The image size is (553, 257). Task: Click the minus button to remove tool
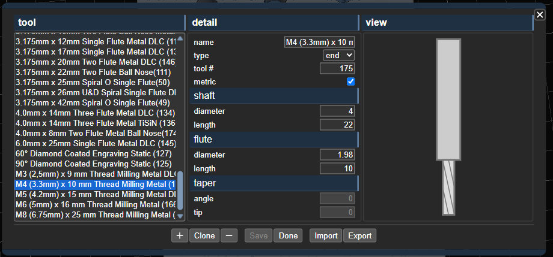pyautogui.click(x=228, y=235)
